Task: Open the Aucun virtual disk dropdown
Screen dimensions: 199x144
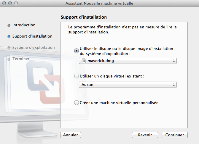Action: 128,85
